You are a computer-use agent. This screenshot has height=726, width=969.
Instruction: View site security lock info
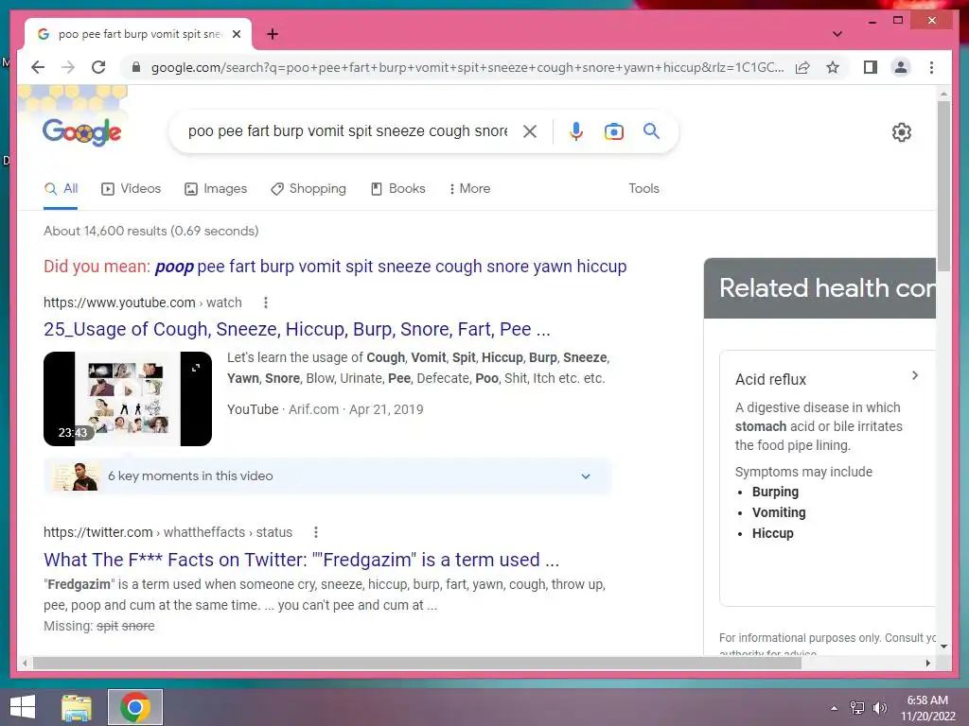(136, 67)
